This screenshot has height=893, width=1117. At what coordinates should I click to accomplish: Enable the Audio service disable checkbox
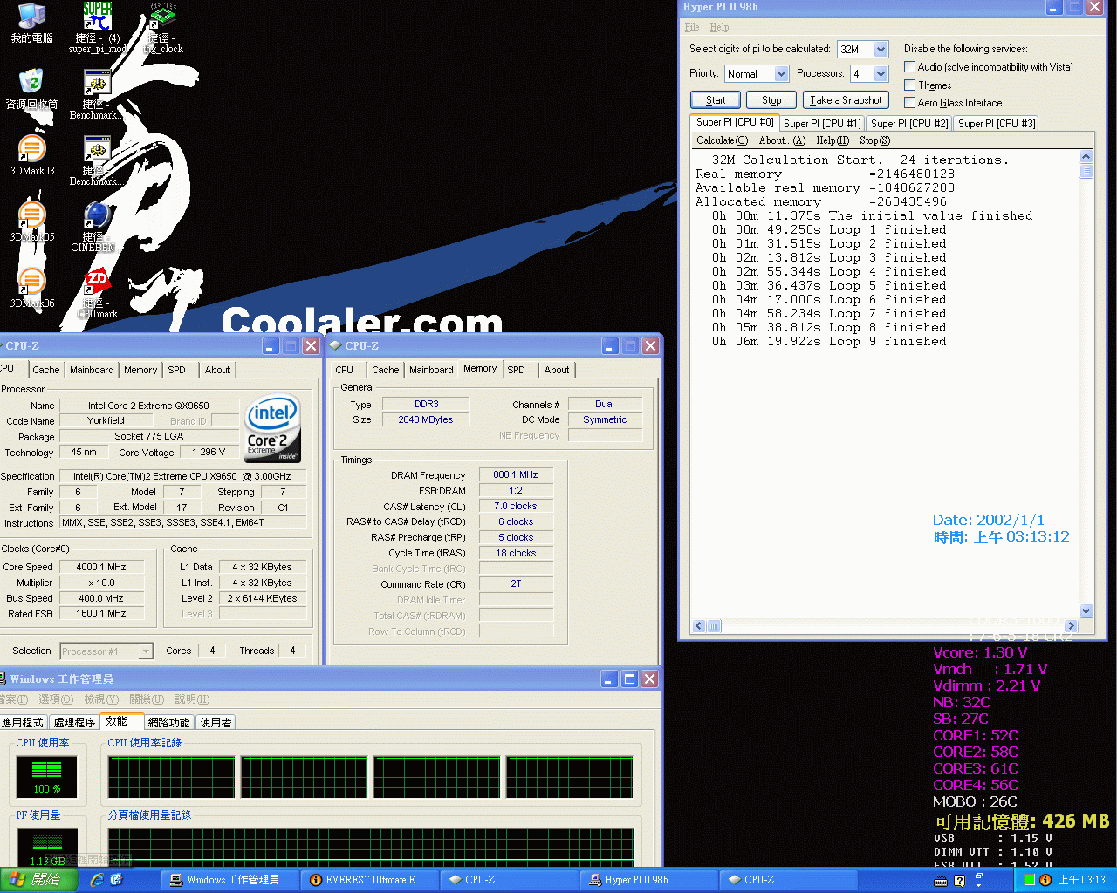click(x=909, y=67)
